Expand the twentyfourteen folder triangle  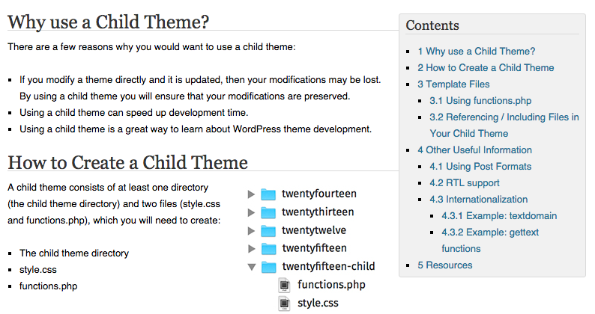click(x=252, y=194)
